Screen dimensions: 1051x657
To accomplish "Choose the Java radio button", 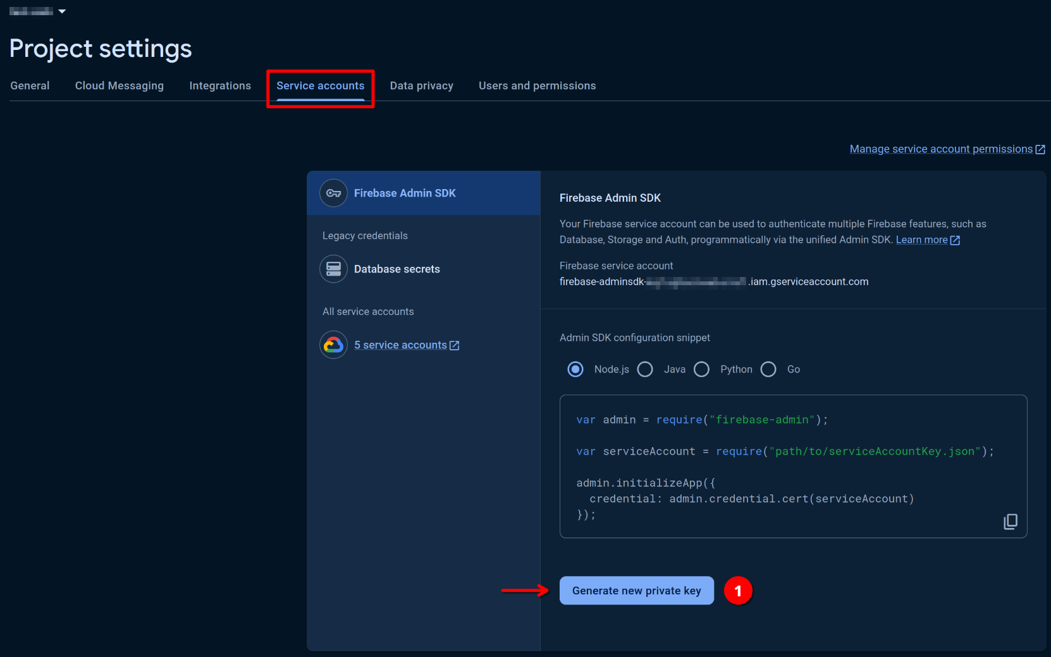I will pyautogui.click(x=645, y=369).
